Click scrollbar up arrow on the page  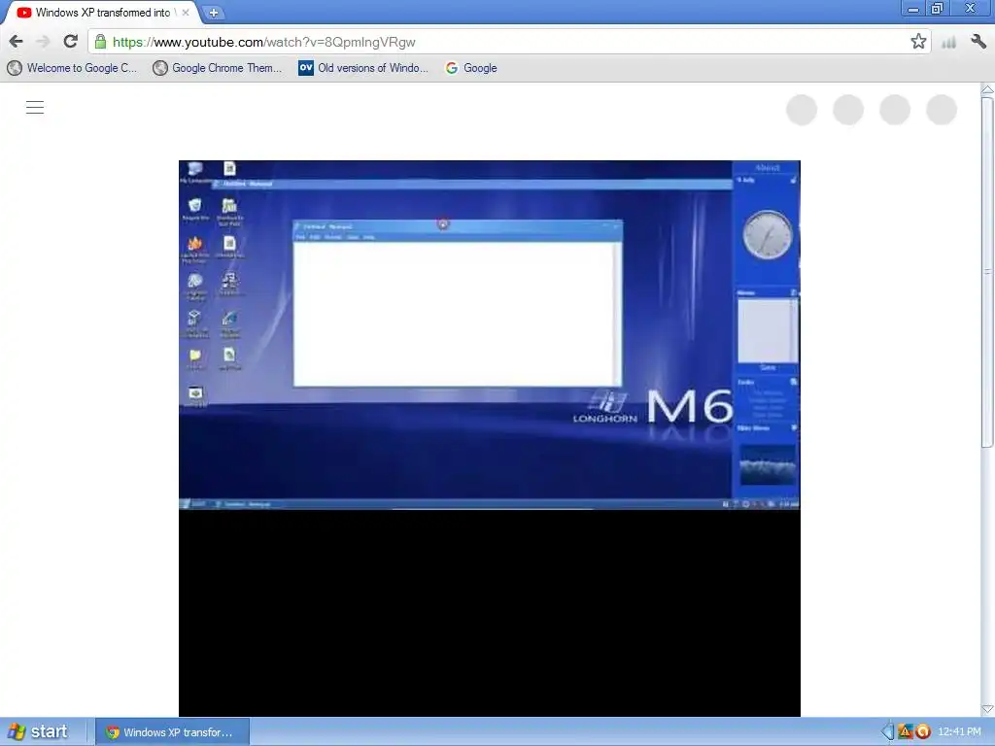987,89
